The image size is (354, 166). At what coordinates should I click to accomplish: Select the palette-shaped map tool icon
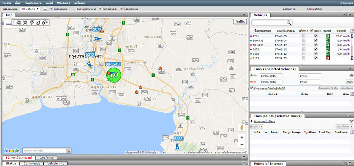(32, 23)
